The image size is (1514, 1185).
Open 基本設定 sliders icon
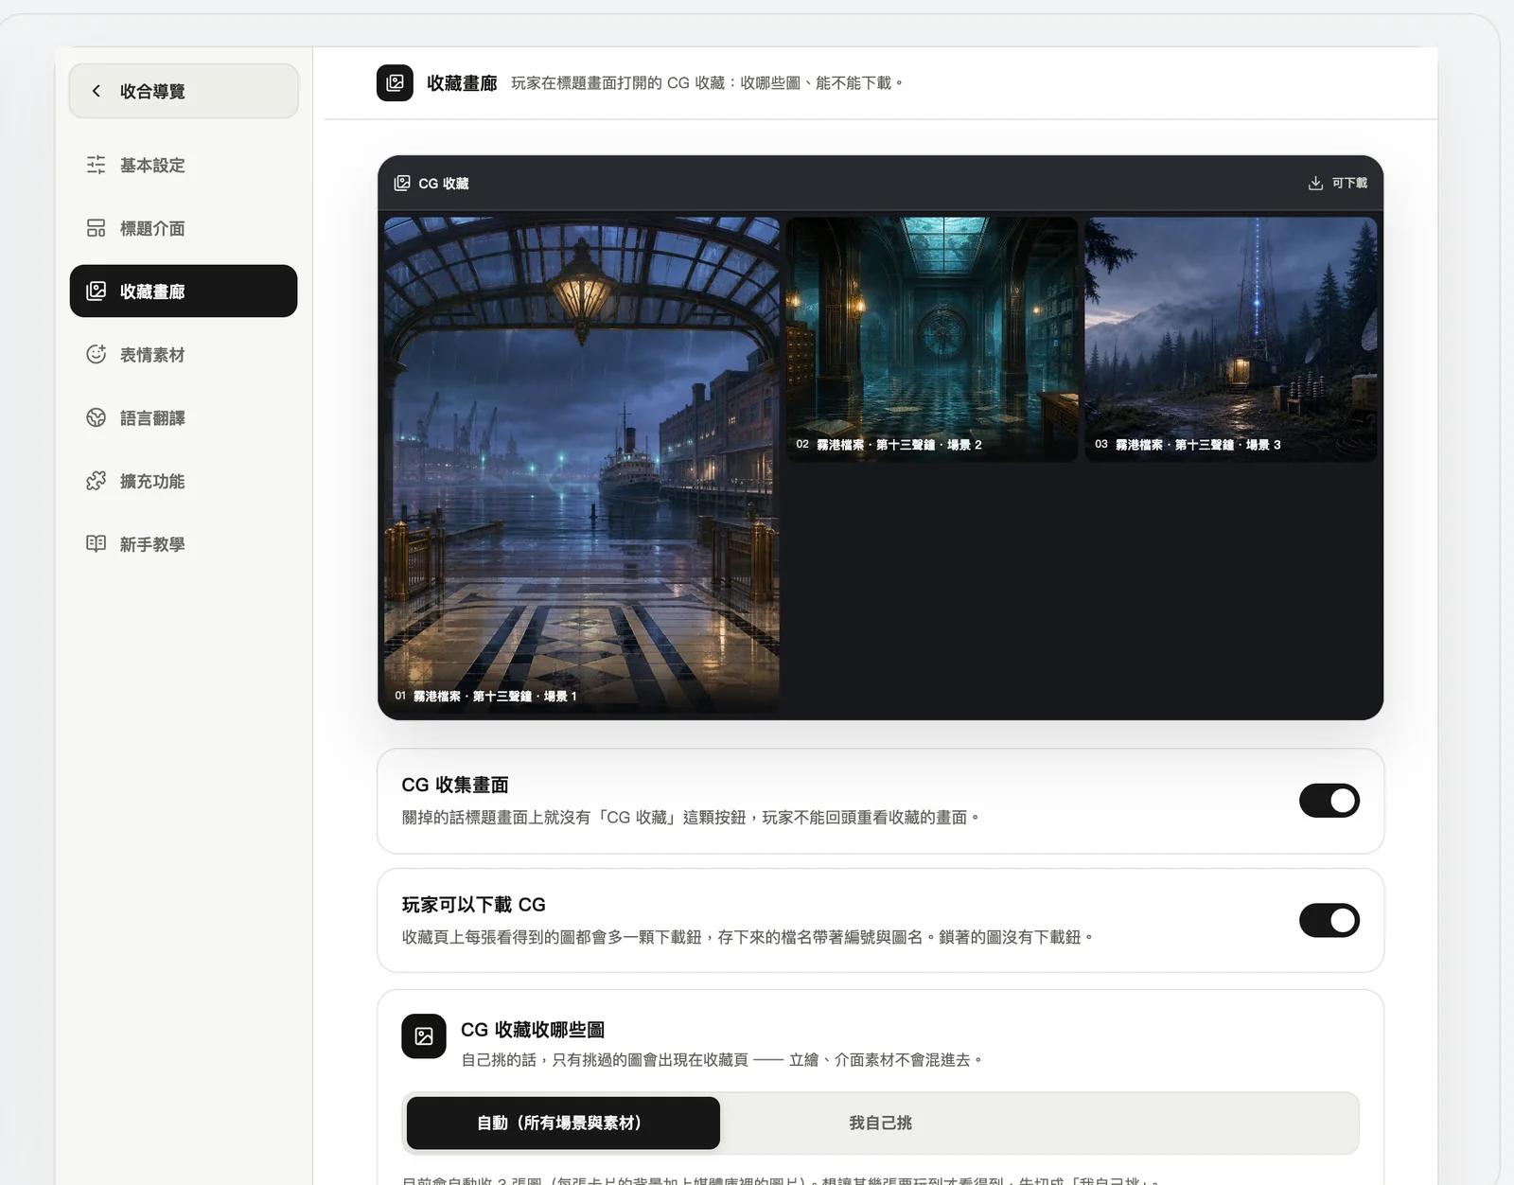[x=97, y=165]
